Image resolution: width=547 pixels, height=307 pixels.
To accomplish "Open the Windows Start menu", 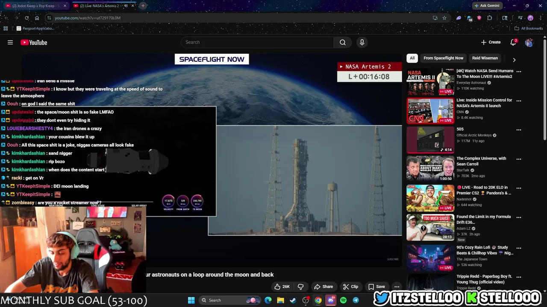I will click(191, 300).
